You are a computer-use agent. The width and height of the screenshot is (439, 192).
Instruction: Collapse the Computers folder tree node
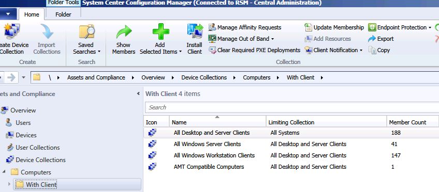pos(4,171)
